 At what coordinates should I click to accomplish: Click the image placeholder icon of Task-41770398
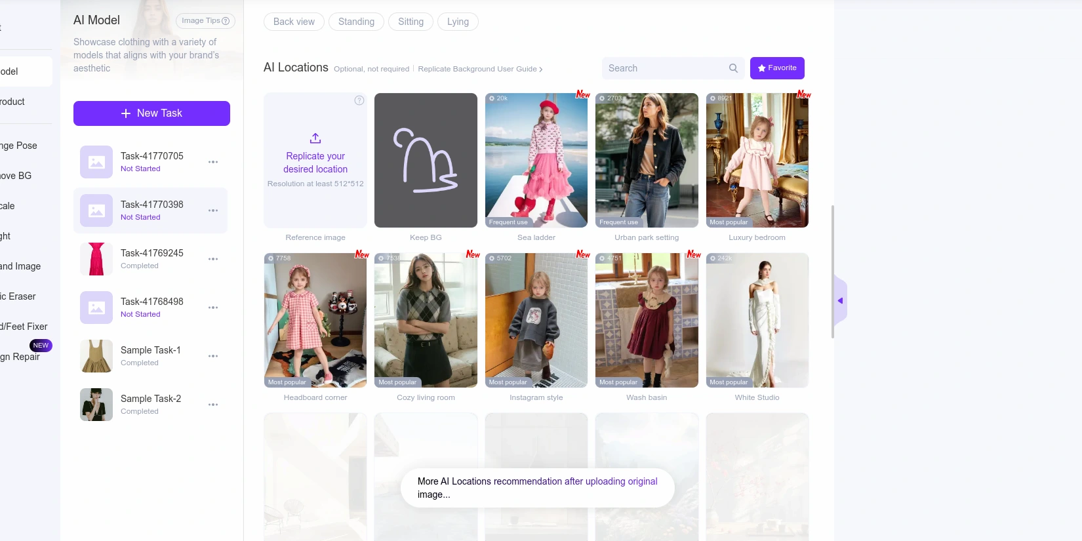pyautogui.click(x=96, y=210)
